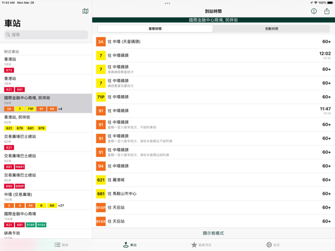The image size is (335, 251).
Task: Click the yellow 979 route badge
Action: [41, 129]
